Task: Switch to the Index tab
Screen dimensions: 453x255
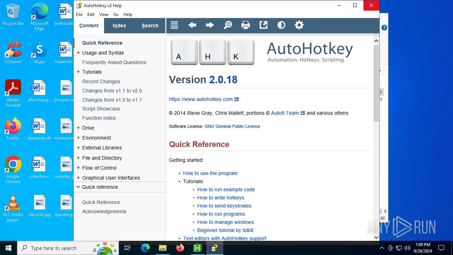Action: (119, 25)
